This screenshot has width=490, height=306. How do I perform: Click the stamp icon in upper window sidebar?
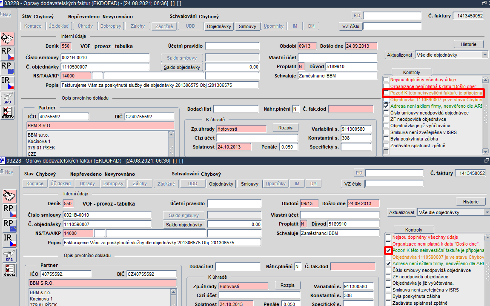pos(8,39)
